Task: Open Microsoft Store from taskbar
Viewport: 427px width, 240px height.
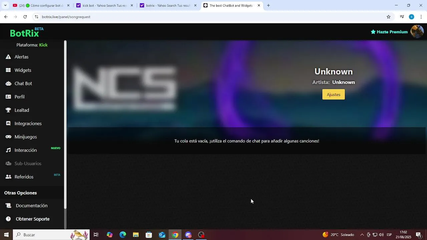Action: [x=149, y=235]
